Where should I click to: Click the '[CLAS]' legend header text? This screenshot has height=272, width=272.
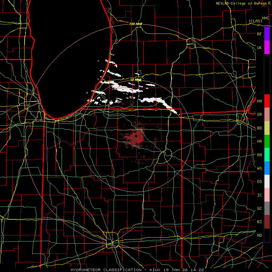pos(255,21)
